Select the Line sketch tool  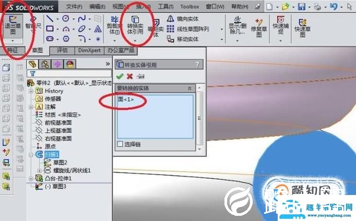50,19
